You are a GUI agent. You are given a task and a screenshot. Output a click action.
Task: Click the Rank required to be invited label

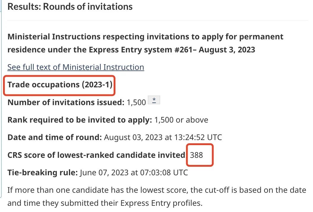(x=80, y=120)
